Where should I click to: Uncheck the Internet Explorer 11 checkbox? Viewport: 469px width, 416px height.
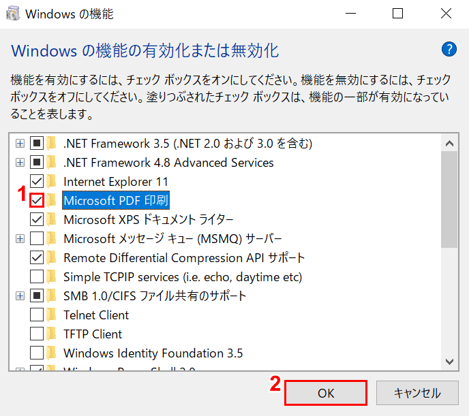(x=37, y=181)
